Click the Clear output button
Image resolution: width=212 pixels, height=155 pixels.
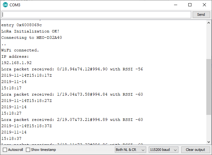point(195,150)
